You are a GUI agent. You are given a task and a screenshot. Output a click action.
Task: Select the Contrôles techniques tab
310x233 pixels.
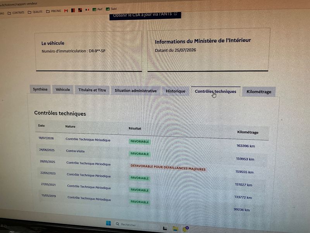(215, 91)
